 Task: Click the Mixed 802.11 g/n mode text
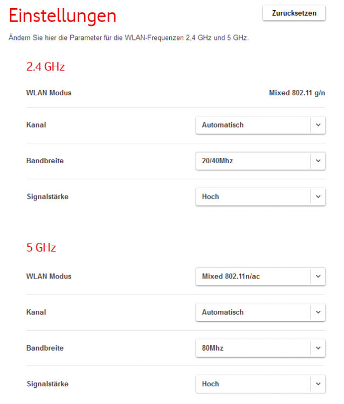pyautogui.click(x=297, y=93)
